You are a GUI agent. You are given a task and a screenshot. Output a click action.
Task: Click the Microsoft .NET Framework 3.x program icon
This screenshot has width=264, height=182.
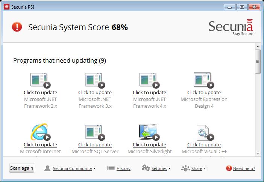pos(94,80)
